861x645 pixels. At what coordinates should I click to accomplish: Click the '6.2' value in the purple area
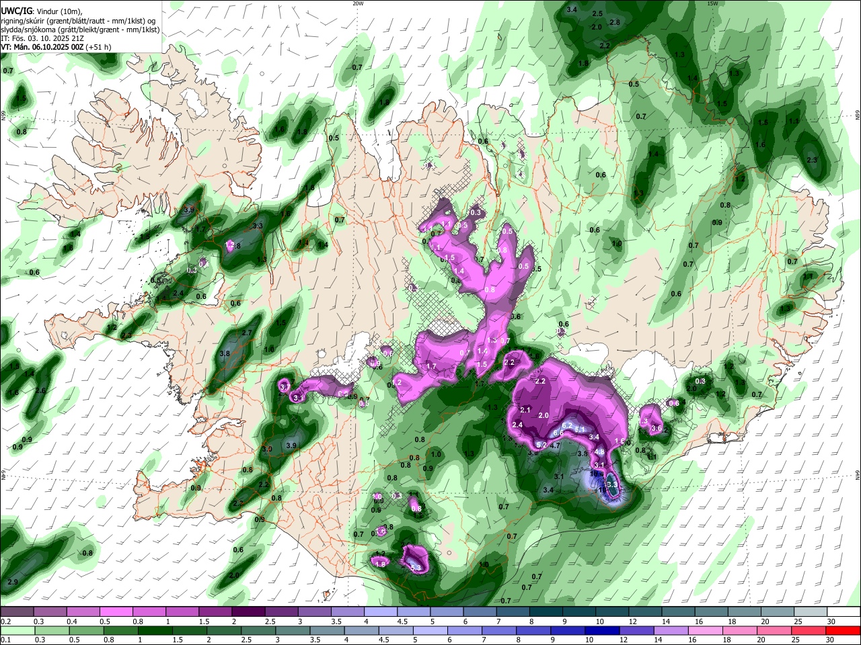[566, 425]
